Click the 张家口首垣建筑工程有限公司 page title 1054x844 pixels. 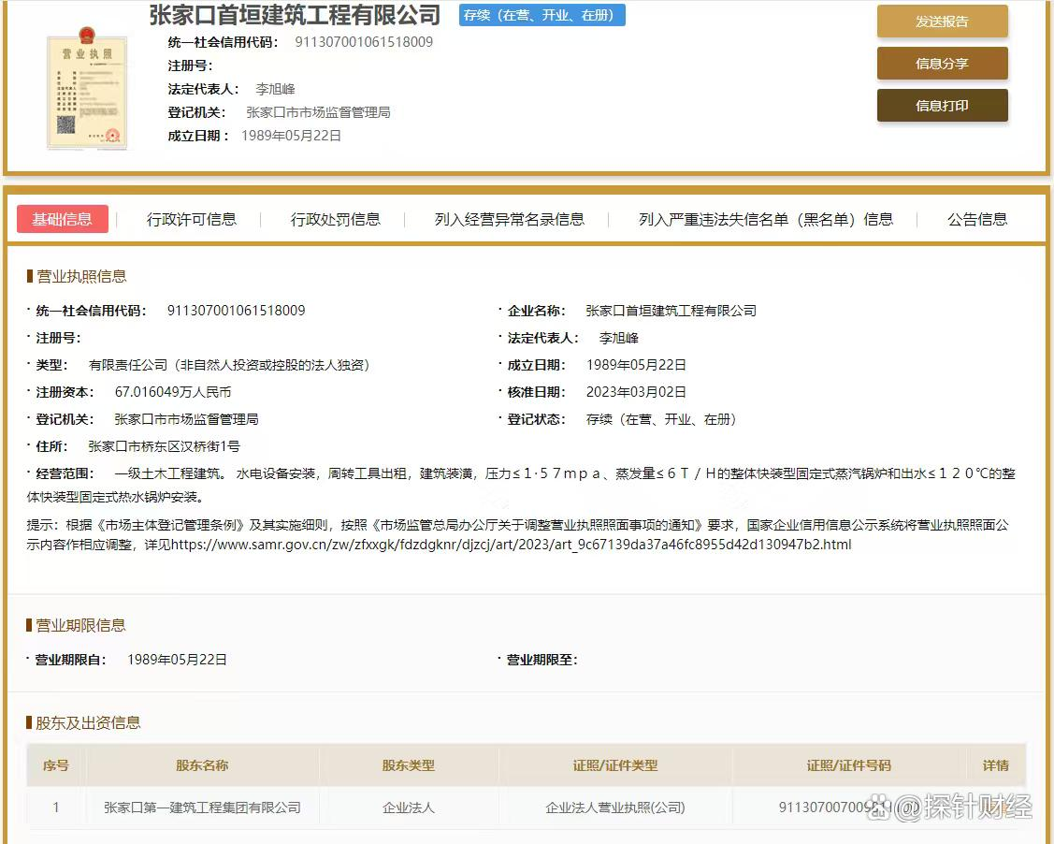295,15
